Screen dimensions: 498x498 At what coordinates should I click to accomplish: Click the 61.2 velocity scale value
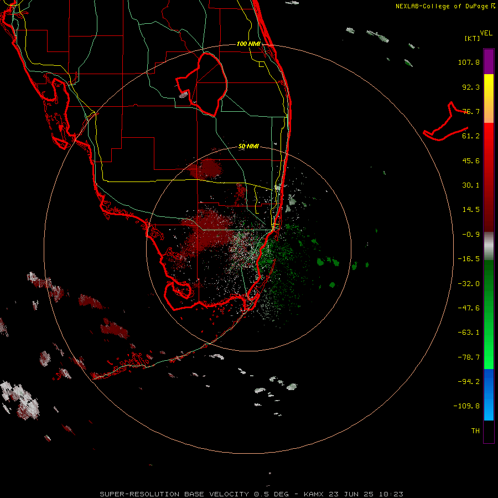(x=471, y=136)
